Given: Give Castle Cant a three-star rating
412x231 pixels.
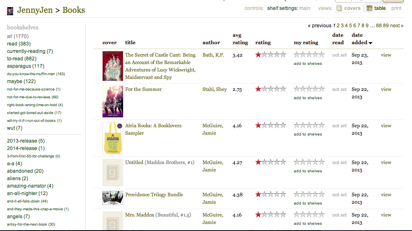Looking at the screenshot, I should tap(309, 55).
